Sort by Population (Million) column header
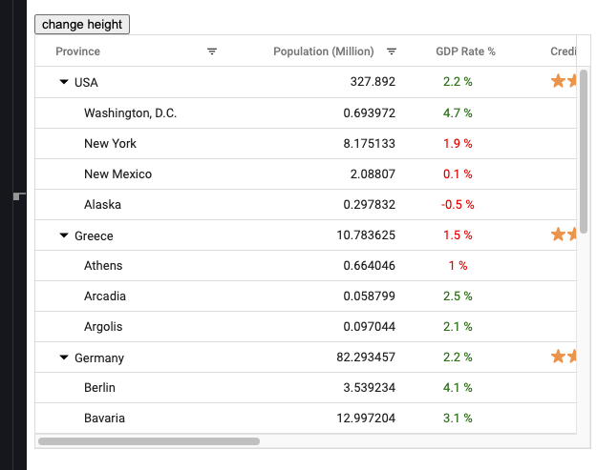Image resolution: width=597 pixels, height=470 pixels. coord(323,51)
